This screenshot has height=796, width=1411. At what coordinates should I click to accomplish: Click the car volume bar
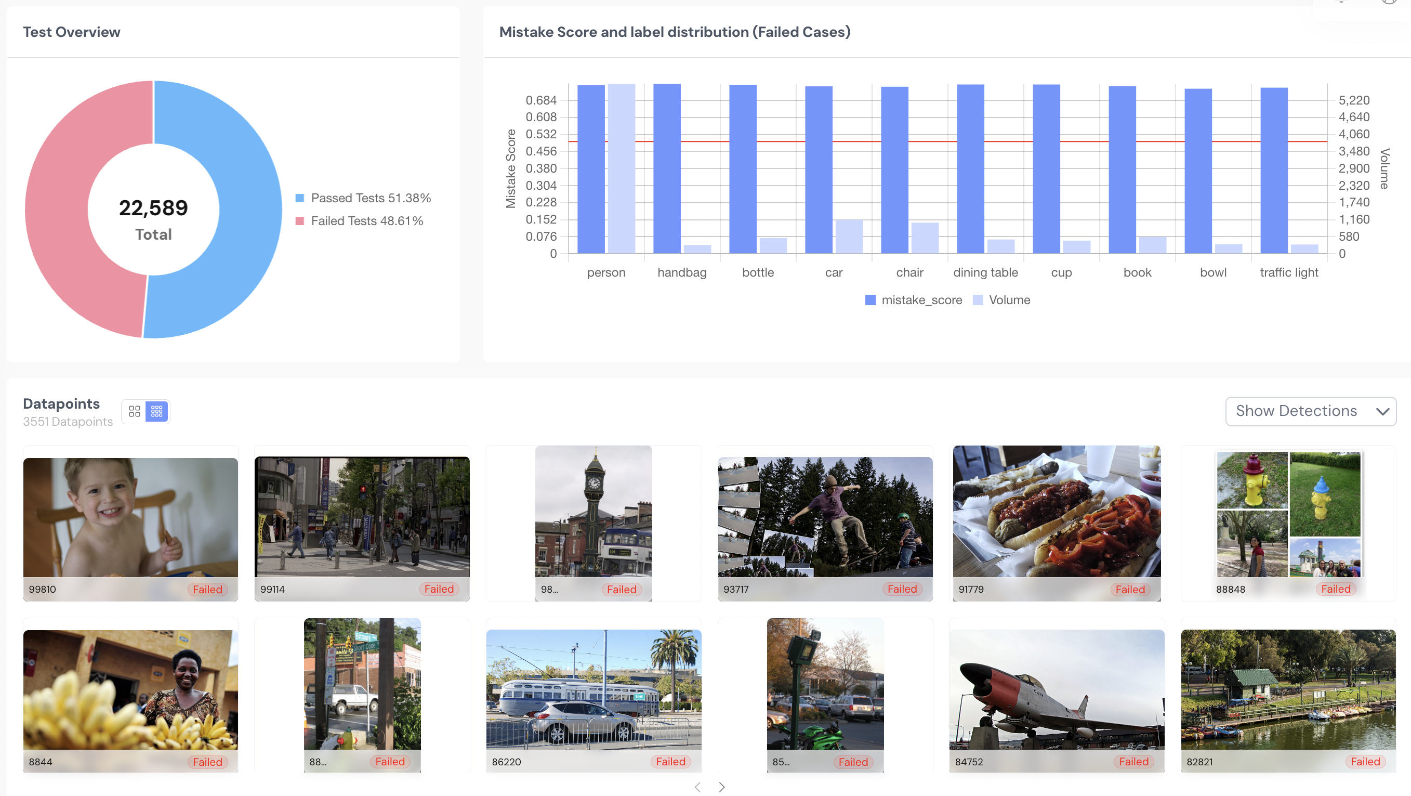click(x=849, y=237)
